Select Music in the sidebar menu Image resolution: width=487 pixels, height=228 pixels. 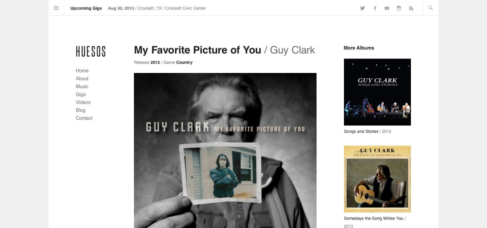pos(82,87)
